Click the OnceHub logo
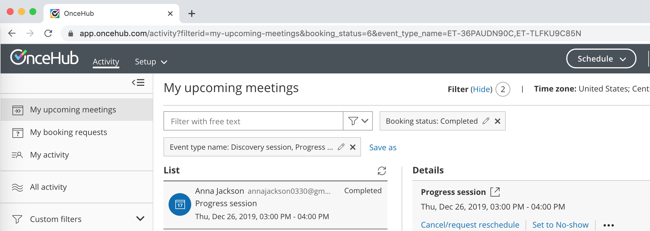The height and width of the screenshot is (231, 650). point(44,58)
